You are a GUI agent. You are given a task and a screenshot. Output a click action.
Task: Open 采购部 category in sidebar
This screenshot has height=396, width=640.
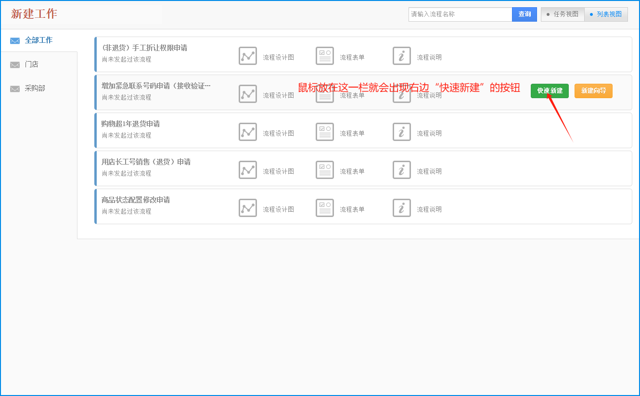click(x=35, y=89)
